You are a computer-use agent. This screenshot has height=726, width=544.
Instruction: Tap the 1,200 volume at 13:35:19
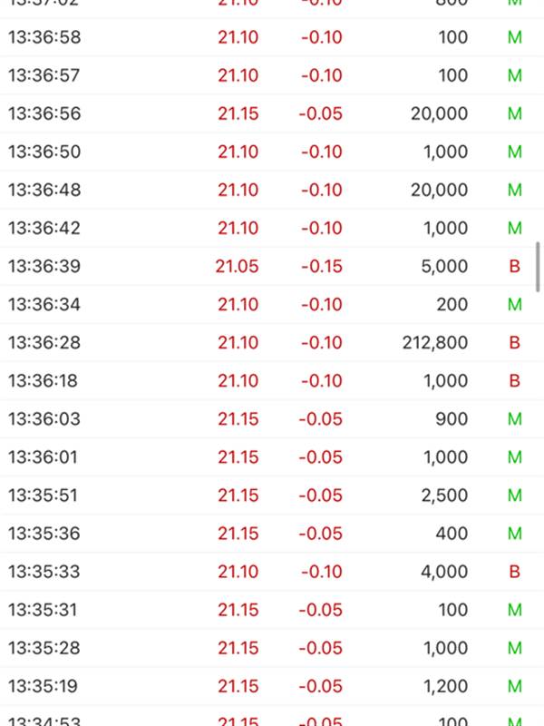pos(446,686)
